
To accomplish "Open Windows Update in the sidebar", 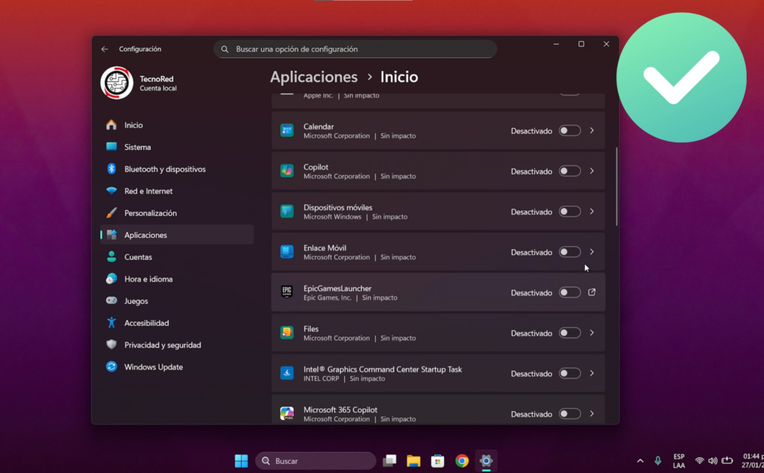I will (x=153, y=367).
